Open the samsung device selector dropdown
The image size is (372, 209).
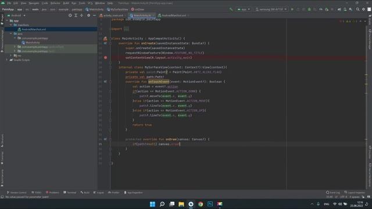point(271,9)
